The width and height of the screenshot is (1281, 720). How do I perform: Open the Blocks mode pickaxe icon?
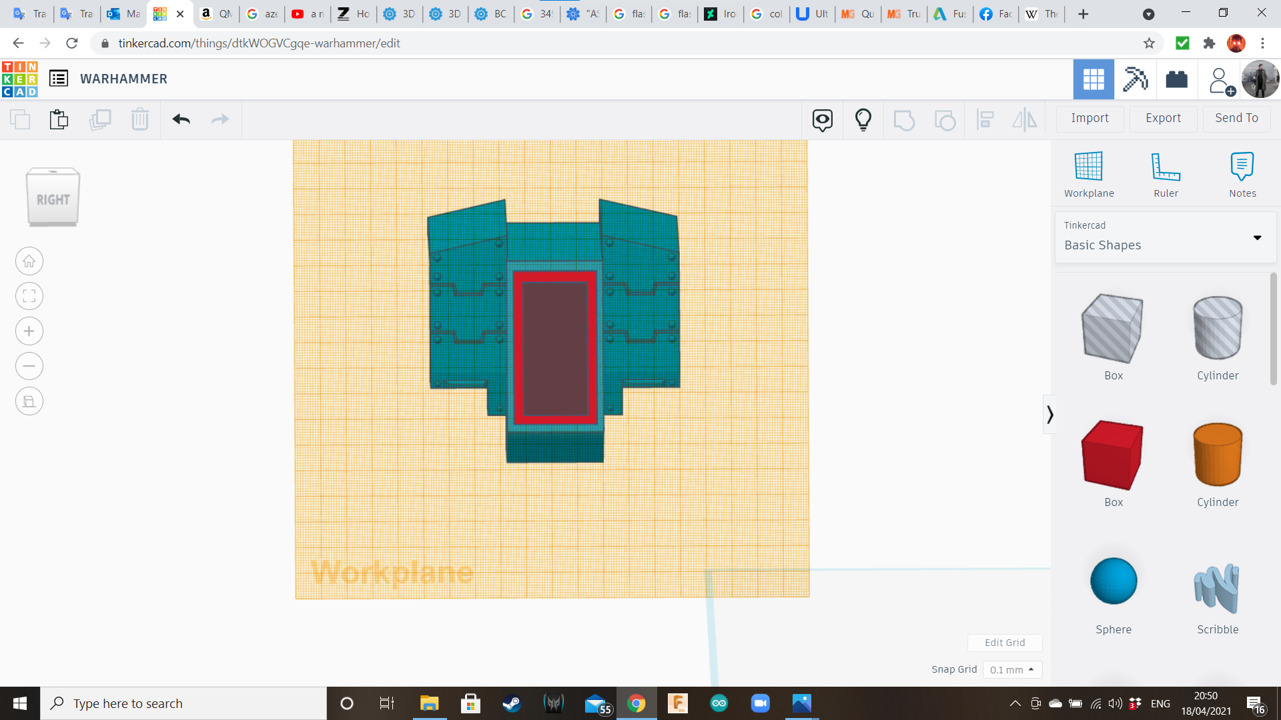(1135, 79)
